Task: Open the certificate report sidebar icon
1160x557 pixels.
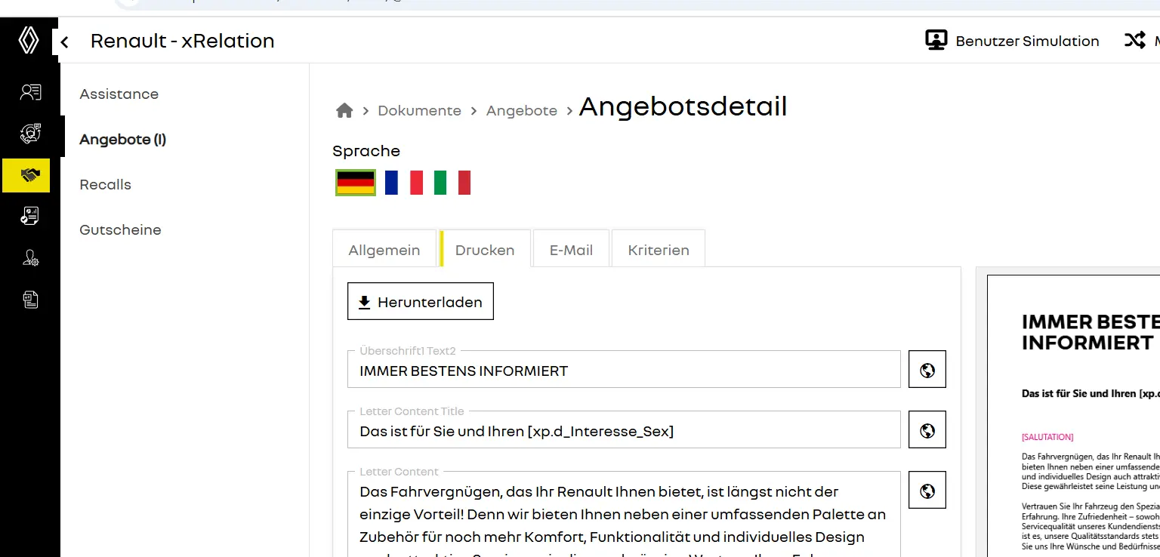Action: 30,217
